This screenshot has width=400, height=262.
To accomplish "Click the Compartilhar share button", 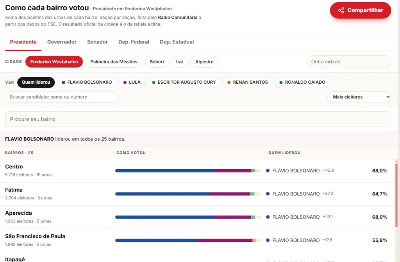I will point(361,10).
